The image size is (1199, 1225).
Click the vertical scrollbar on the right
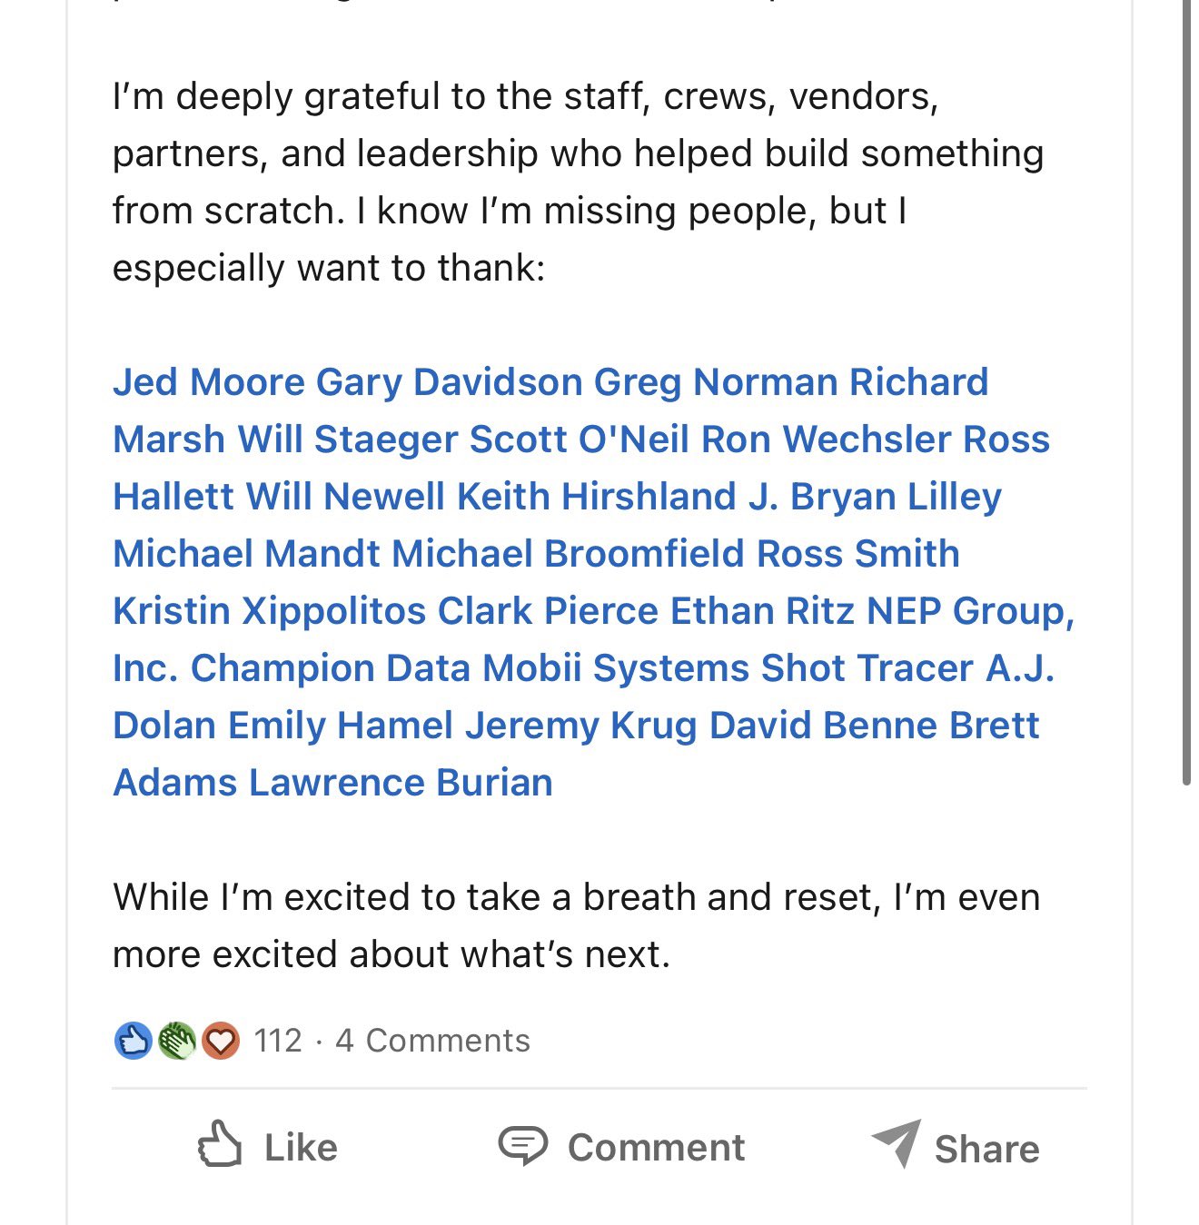[1186, 390]
